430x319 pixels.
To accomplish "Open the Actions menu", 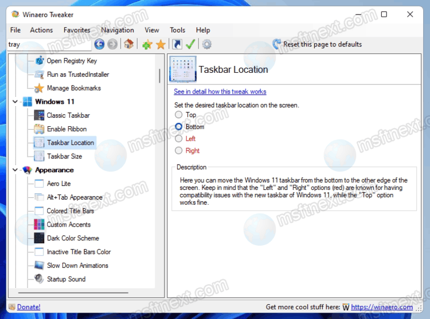I will 41,30.
